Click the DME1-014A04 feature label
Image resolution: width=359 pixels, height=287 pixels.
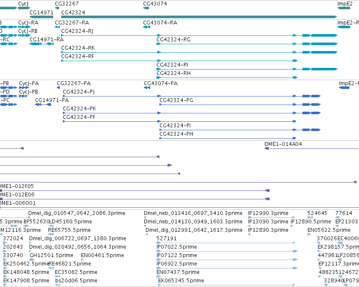point(283,144)
